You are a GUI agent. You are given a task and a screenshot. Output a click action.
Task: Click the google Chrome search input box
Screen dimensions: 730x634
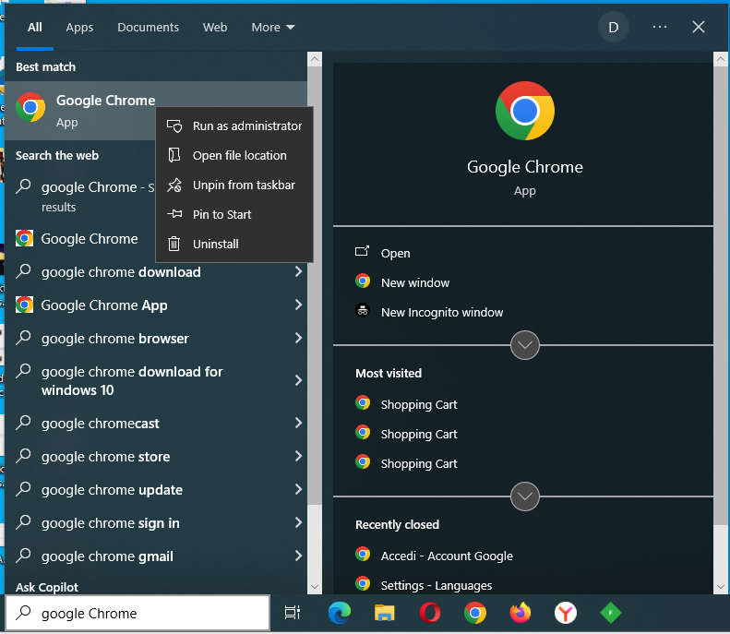pos(138,613)
